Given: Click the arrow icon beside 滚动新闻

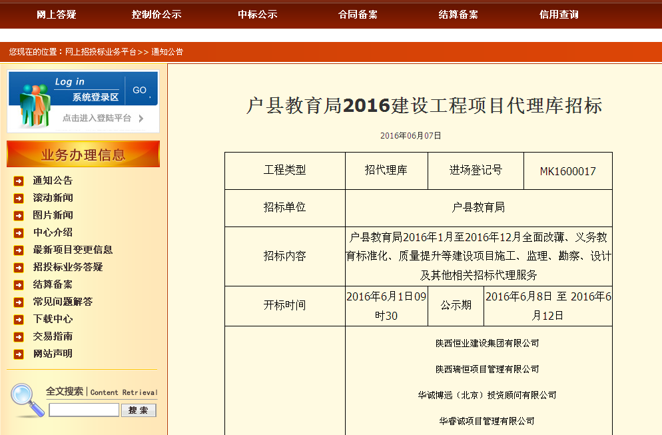Looking at the screenshot, I should point(19,198).
